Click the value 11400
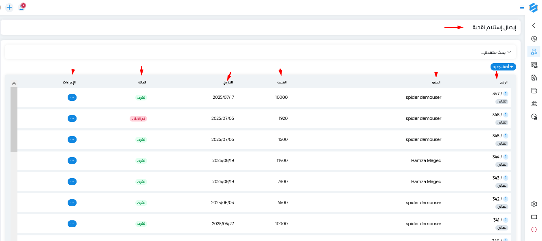This screenshot has width=542, height=241. [282, 160]
